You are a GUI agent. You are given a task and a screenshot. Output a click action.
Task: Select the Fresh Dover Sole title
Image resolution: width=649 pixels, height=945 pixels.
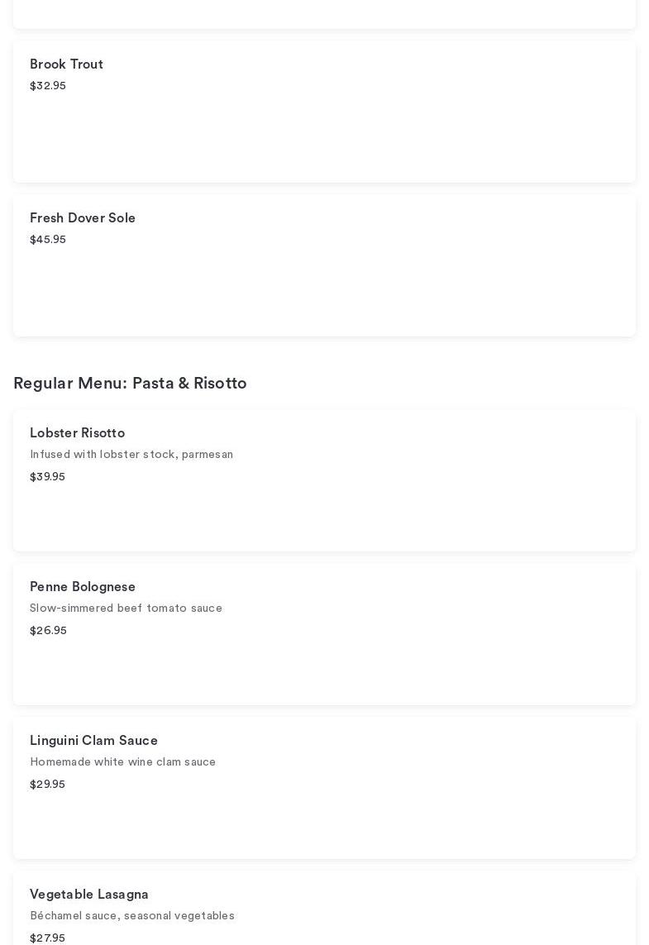click(x=83, y=218)
